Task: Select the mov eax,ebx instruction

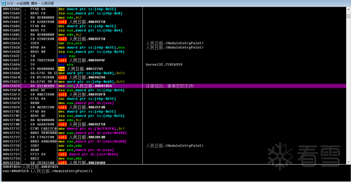Action: coord(70,158)
